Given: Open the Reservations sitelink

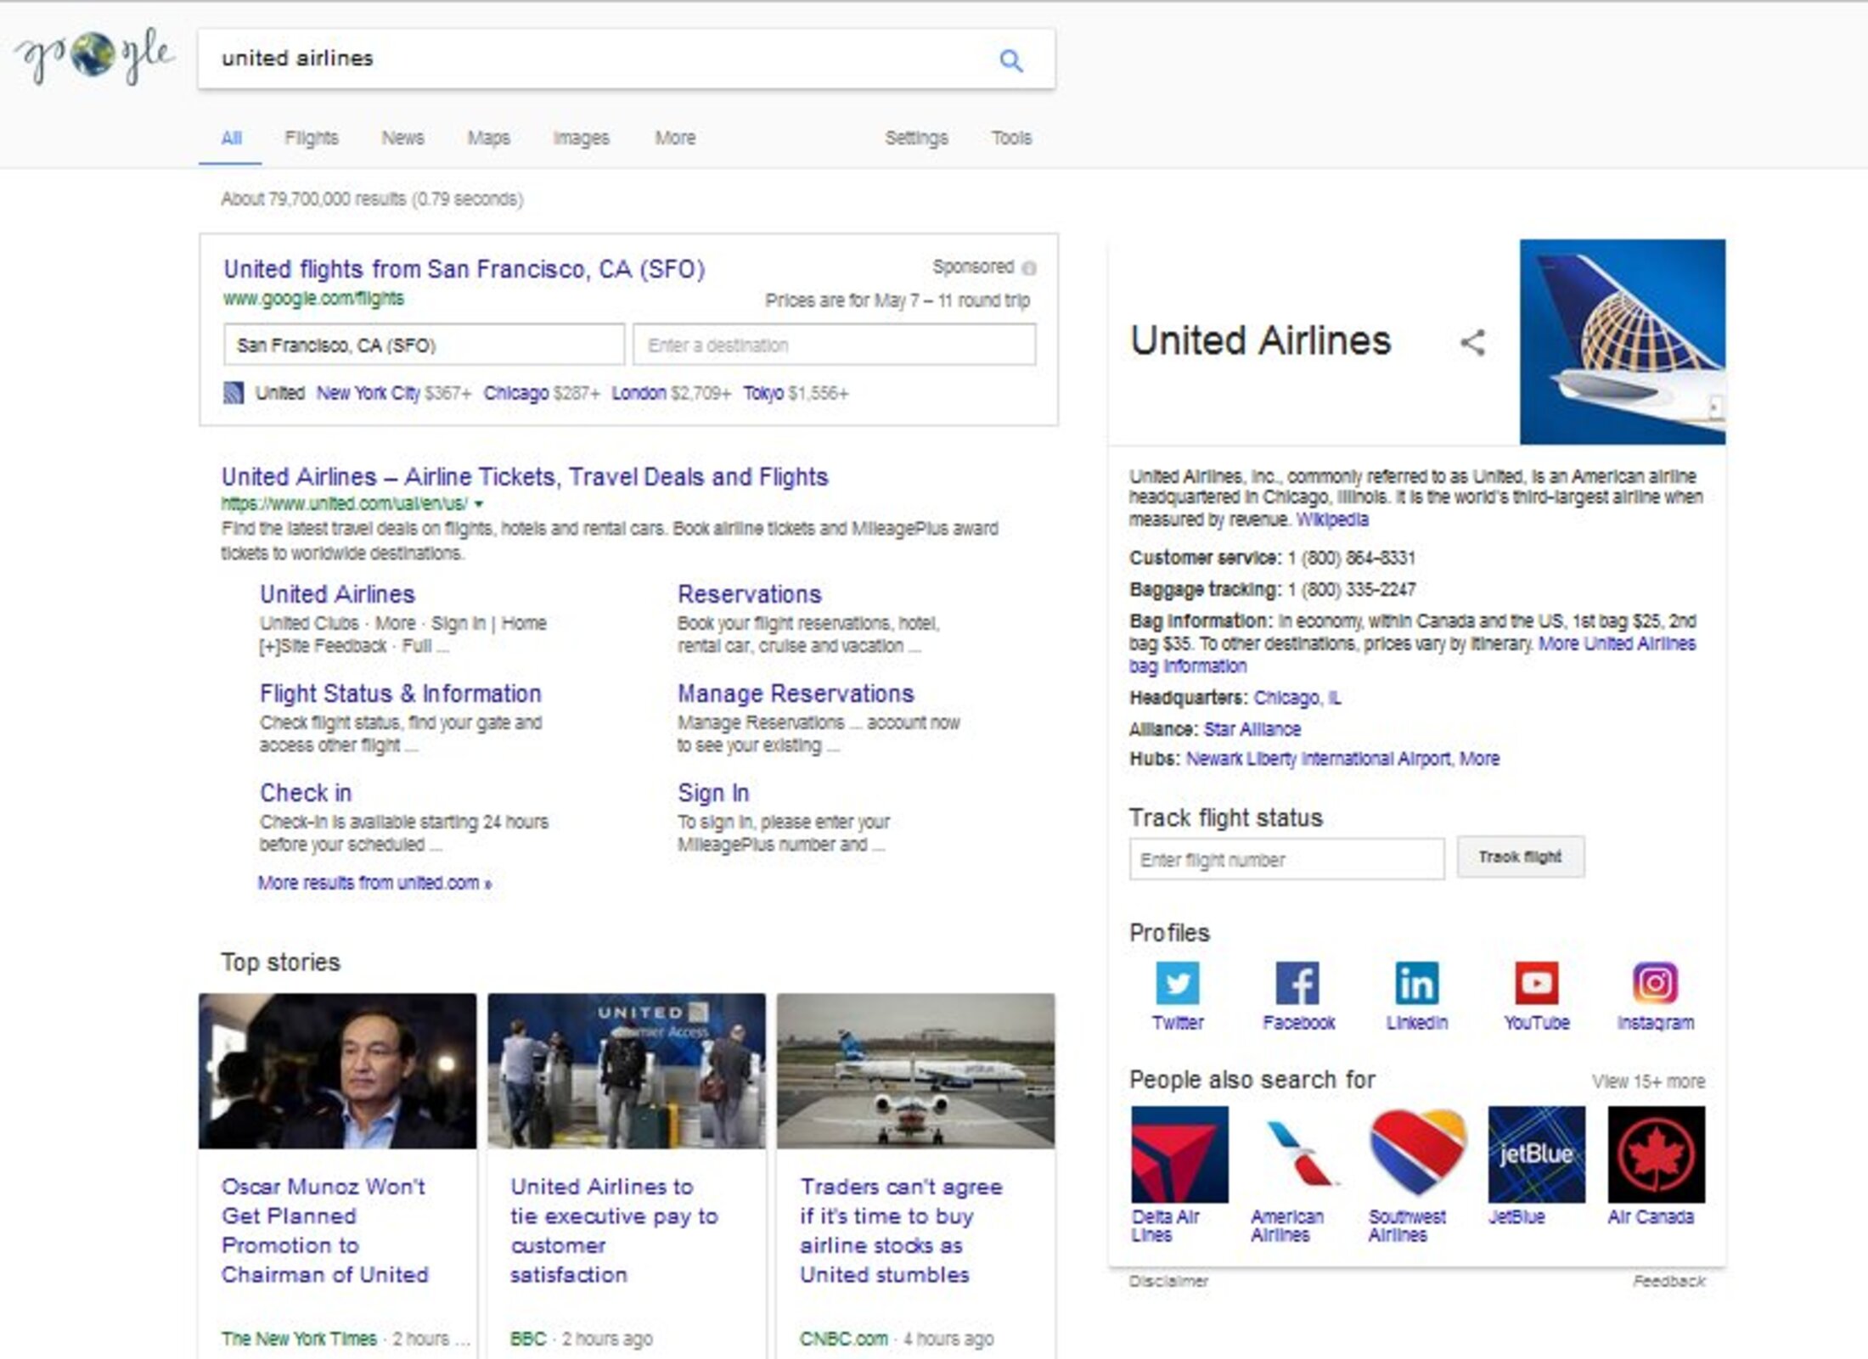Looking at the screenshot, I should 750,593.
